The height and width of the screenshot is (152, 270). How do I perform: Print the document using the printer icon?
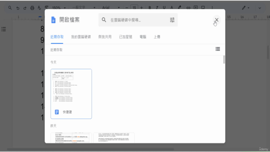click(32, 8)
